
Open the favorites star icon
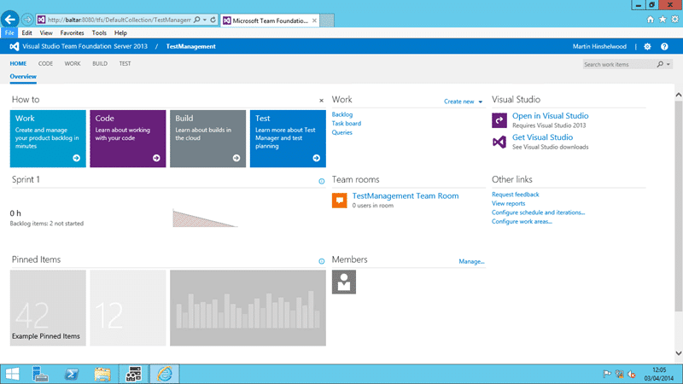[663, 19]
